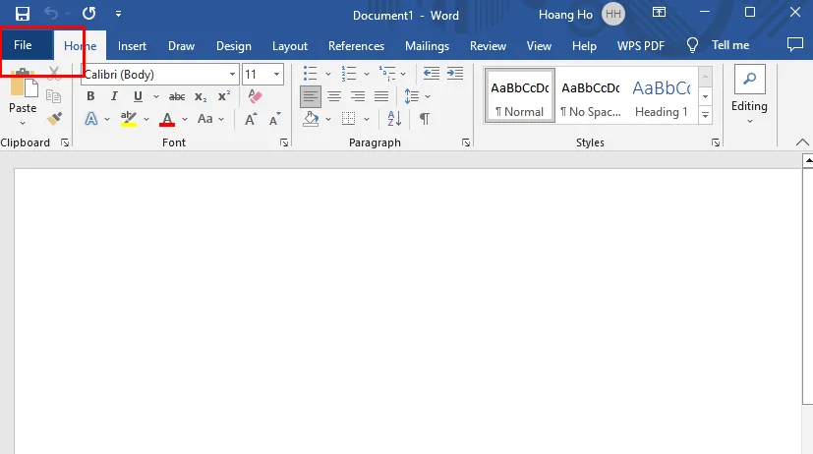Toggle Show/Hide paragraph marks

click(424, 119)
